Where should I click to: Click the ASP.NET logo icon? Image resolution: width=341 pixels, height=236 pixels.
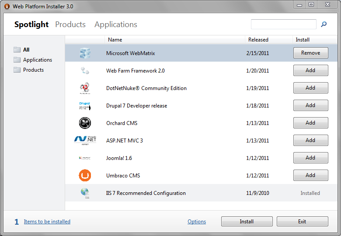pyautogui.click(x=85, y=140)
